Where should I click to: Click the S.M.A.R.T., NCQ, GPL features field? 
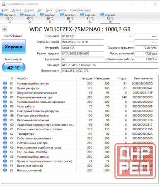109,71
